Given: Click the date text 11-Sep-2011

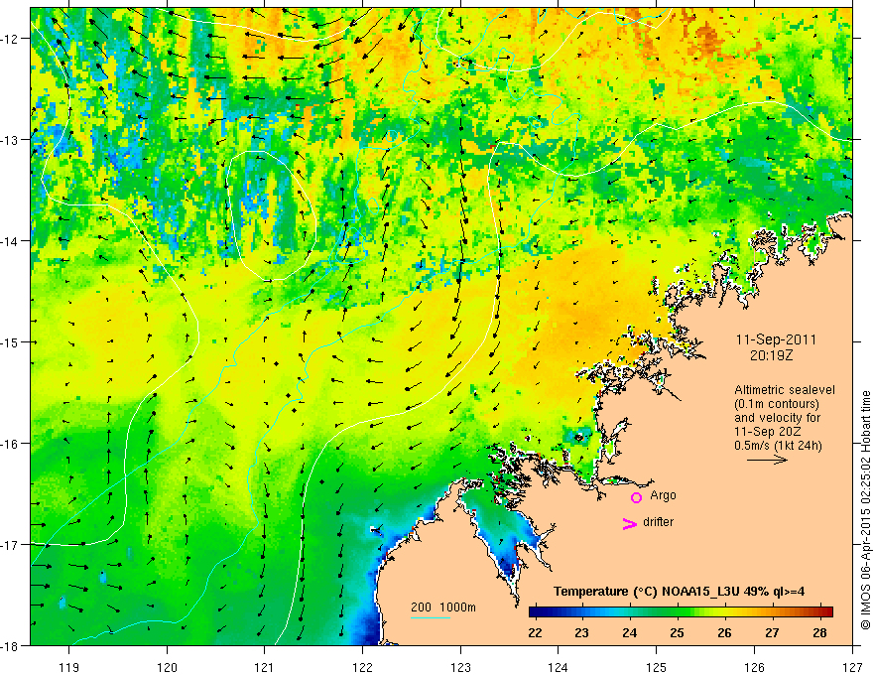Looking at the screenshot, I should coord(776,339).
